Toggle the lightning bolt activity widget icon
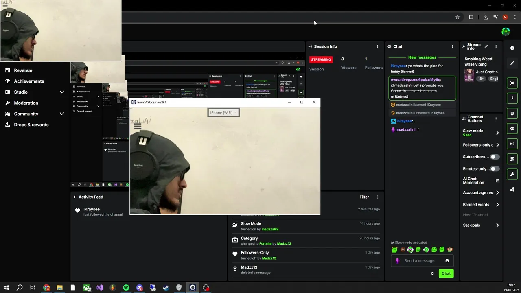 pos(512,98)
